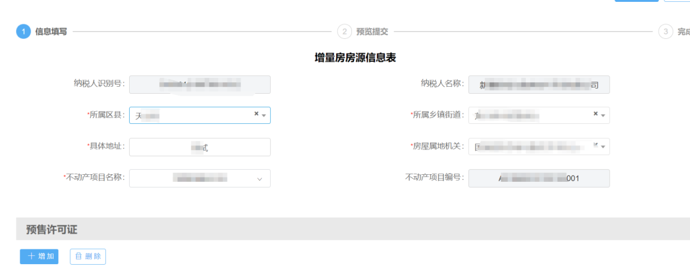Viewport: 690px width, 268px height.
Task: Click the 纳税人名称 field
Action: click(x=539, y=84)
